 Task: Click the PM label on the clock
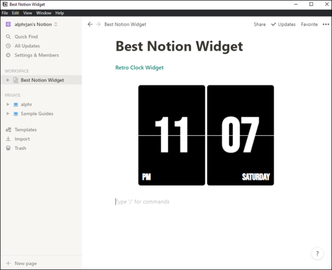point(146,177)
